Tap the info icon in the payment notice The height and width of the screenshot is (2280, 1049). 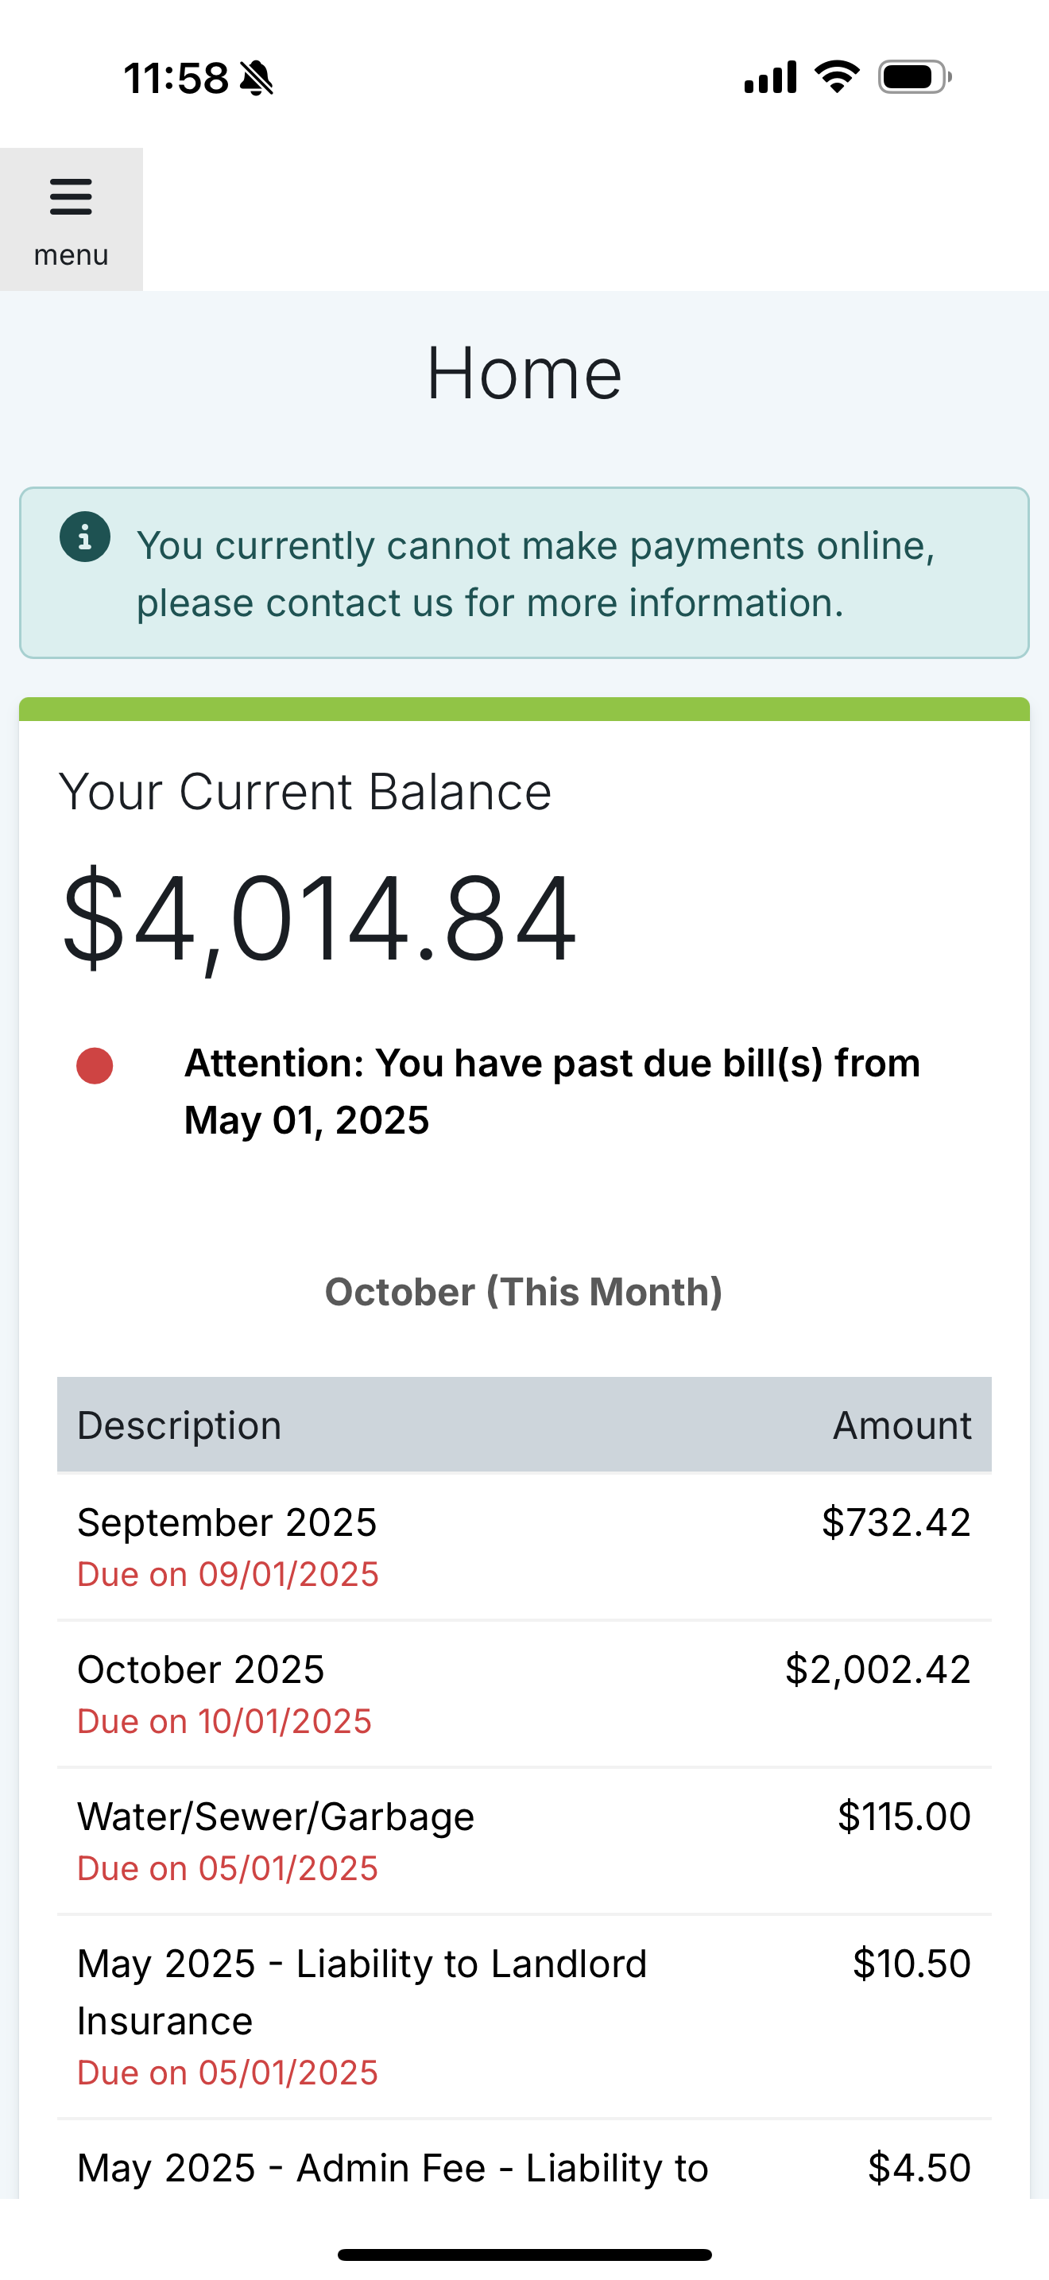(85, 537)
